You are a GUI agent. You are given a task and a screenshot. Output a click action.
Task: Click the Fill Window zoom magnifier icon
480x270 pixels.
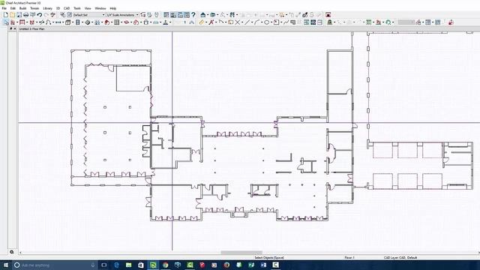coord(12,252)
